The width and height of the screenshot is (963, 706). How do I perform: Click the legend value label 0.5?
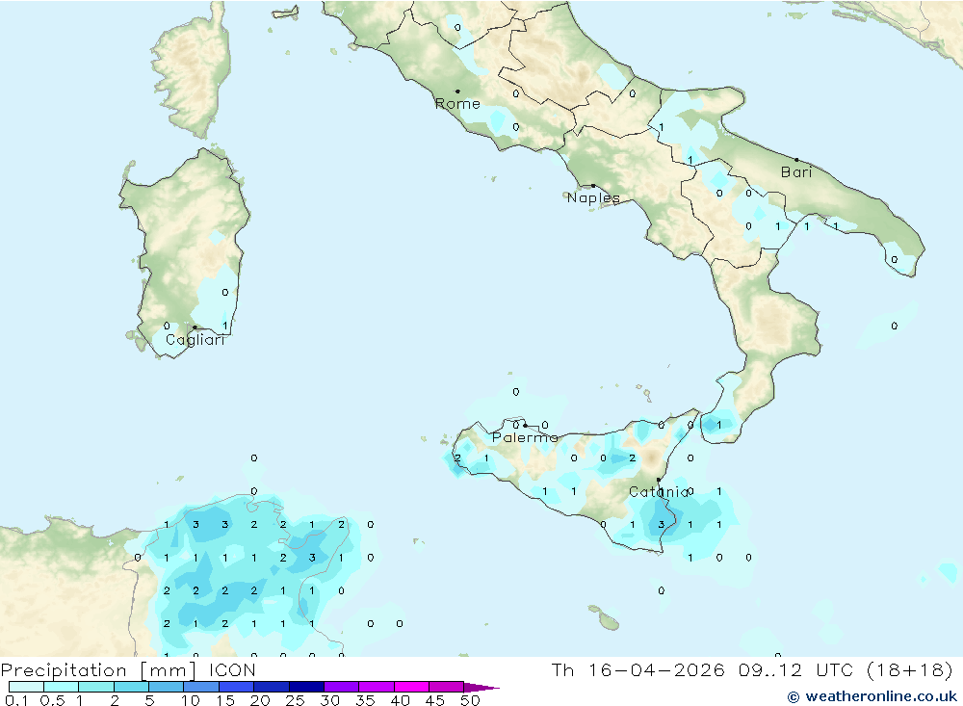click(52, 700)
